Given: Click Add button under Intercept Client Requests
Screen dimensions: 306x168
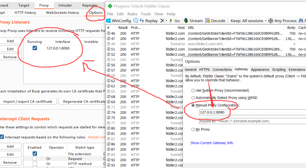Looking at the screenshot, I should pyautogui.click(x=10, y=147).
